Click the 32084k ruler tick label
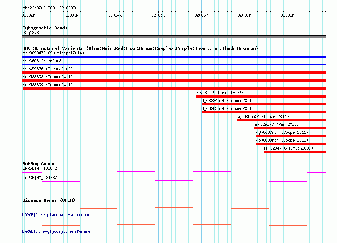The width and height of the screenshot is (337, 243). click(115, 15)
